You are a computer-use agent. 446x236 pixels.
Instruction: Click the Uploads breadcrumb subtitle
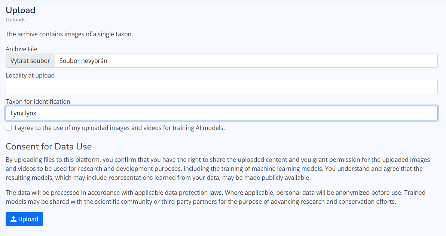(15, 19)
